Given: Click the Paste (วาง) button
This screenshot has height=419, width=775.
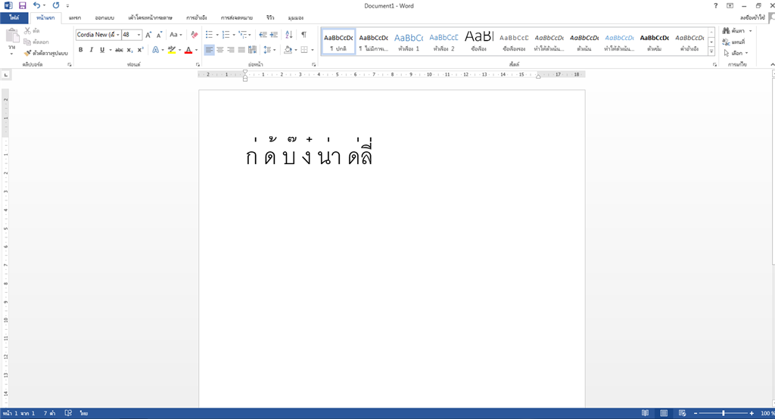Looking at the screenshot, I should coord(12,42).
